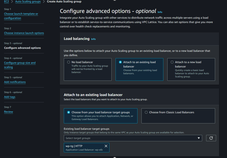This screenshot has width=227, height=158.
Task: Open Info link beside Configure advanced options
Action: tap(160, 12)
